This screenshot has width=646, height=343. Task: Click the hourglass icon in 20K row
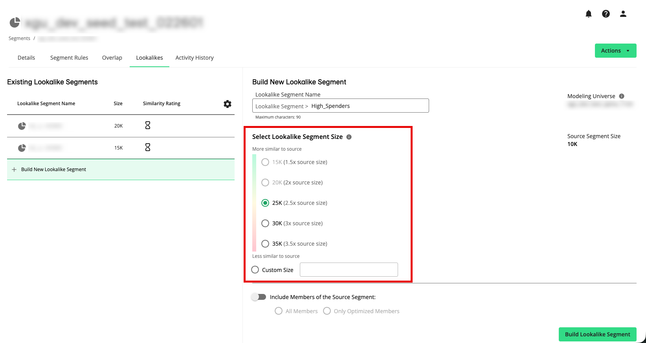click(x=148, y=126)
